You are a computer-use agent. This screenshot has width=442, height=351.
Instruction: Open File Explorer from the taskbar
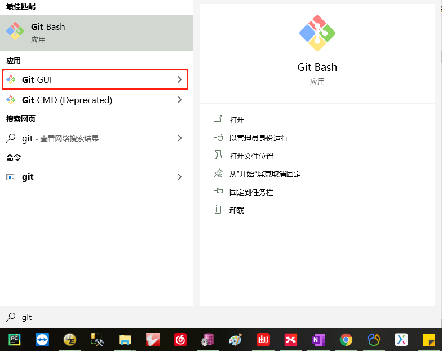(x=125, y=340)
